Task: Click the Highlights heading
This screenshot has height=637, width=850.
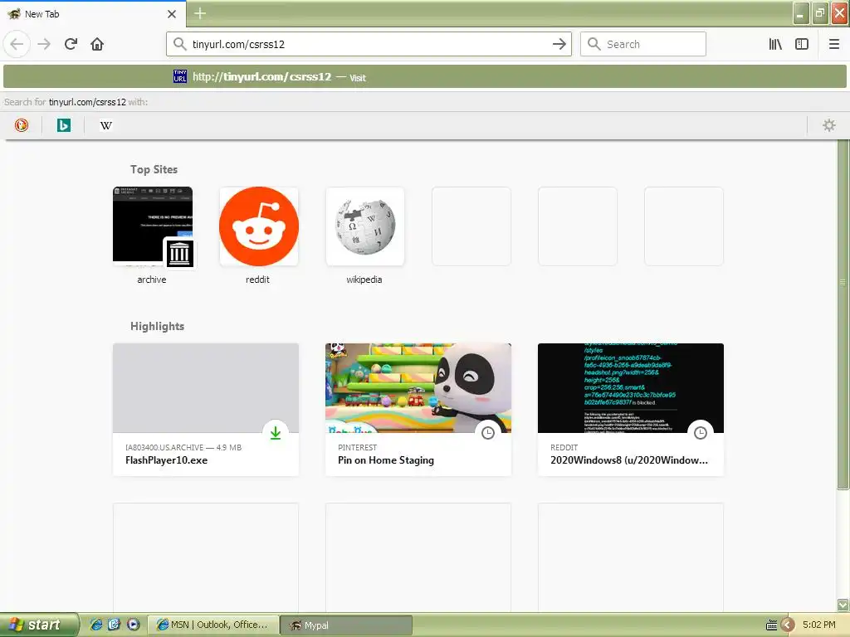Action: point(157,326)
